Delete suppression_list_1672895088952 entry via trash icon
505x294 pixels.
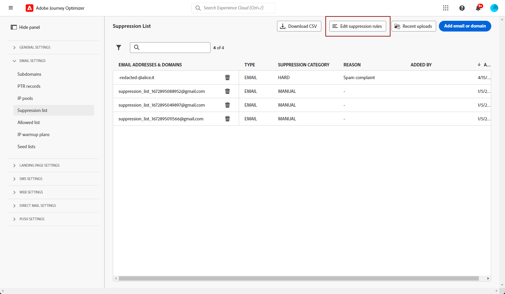tap(227, 91)
